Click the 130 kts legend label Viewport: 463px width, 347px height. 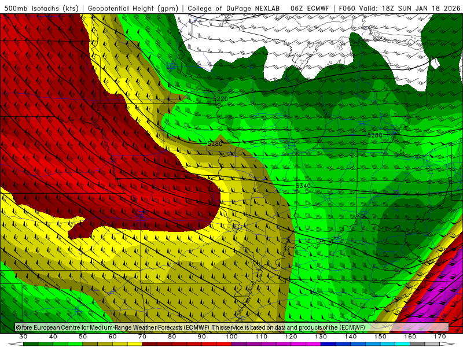click(321, 337)
